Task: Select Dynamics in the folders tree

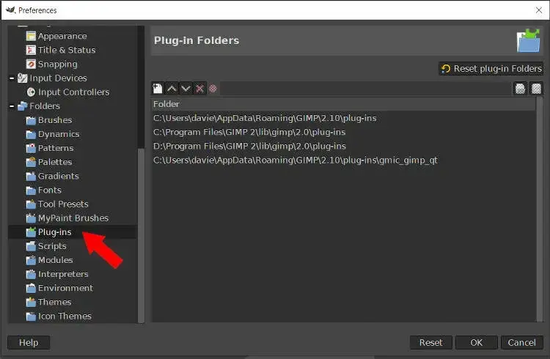Action: pyautogui.click(x=59, y=134)
